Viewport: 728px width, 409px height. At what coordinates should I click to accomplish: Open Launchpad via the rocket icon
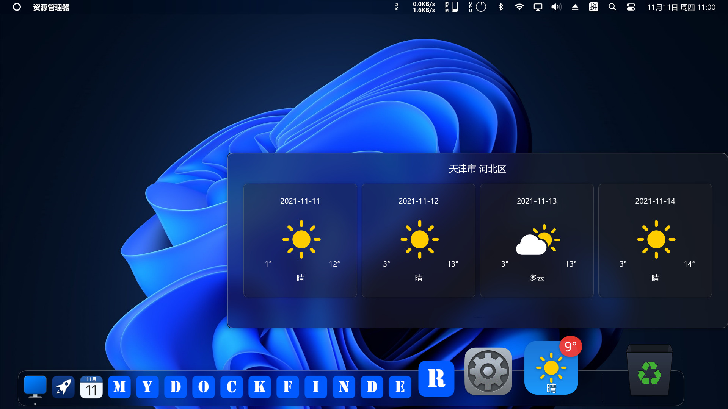(63, 387)
